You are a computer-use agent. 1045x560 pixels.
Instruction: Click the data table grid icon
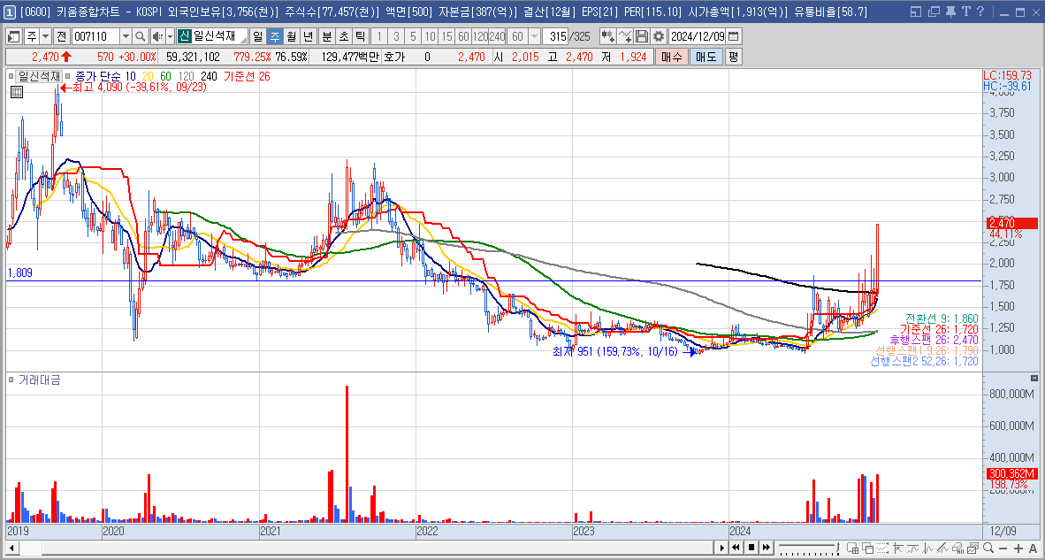pyautogui.click(x=17, y=92)
